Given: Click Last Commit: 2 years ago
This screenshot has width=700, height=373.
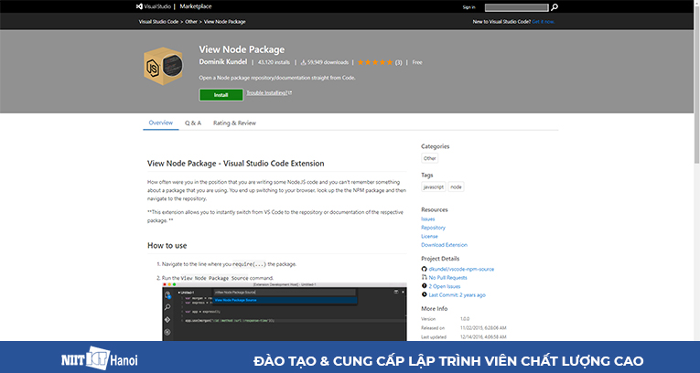Looking at the screenshot, I should [457, 295].
